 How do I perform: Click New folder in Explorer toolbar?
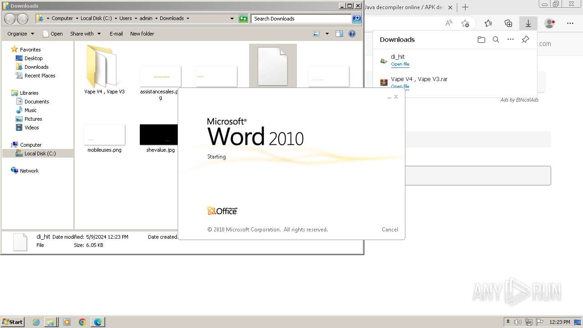click(142, 34)
